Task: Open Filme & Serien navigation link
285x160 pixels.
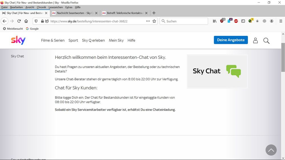Action: pos(53,40)
